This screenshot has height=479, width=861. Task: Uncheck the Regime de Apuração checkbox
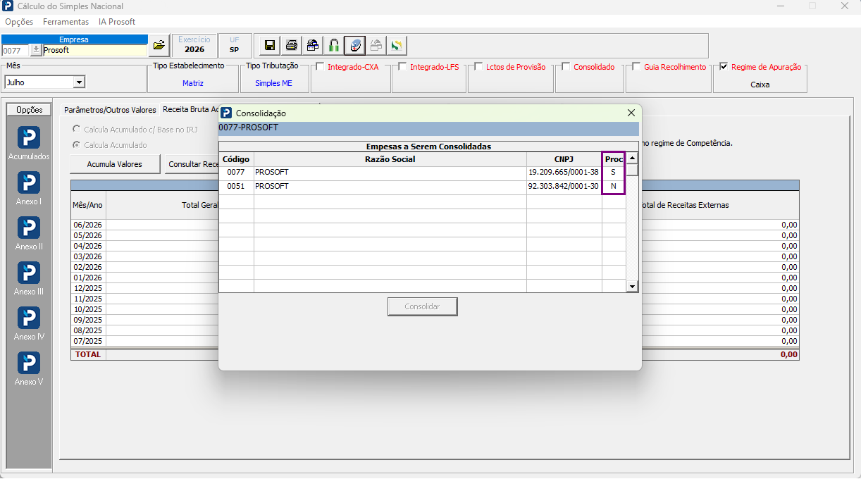724,67
